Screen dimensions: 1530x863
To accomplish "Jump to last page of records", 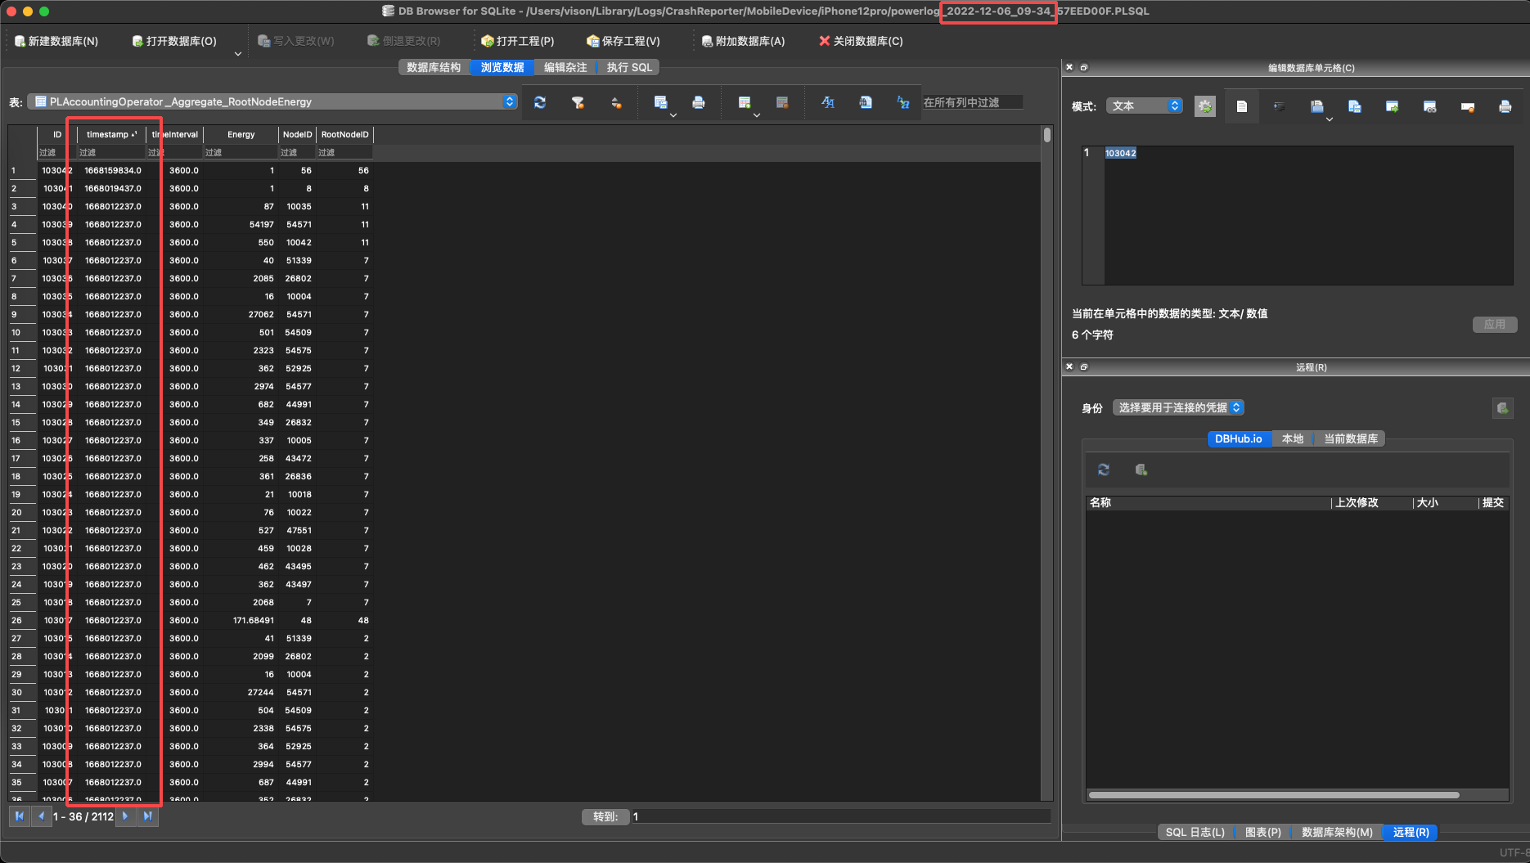I will pos(147,816).
